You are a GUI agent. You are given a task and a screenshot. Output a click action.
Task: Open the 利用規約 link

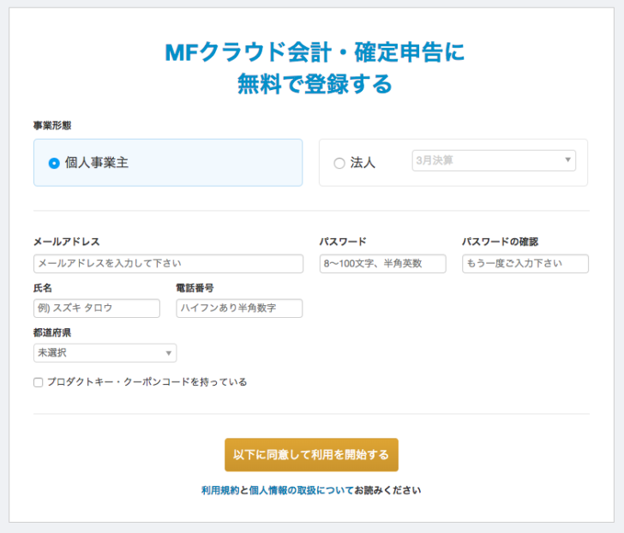[x=220, y=490]
